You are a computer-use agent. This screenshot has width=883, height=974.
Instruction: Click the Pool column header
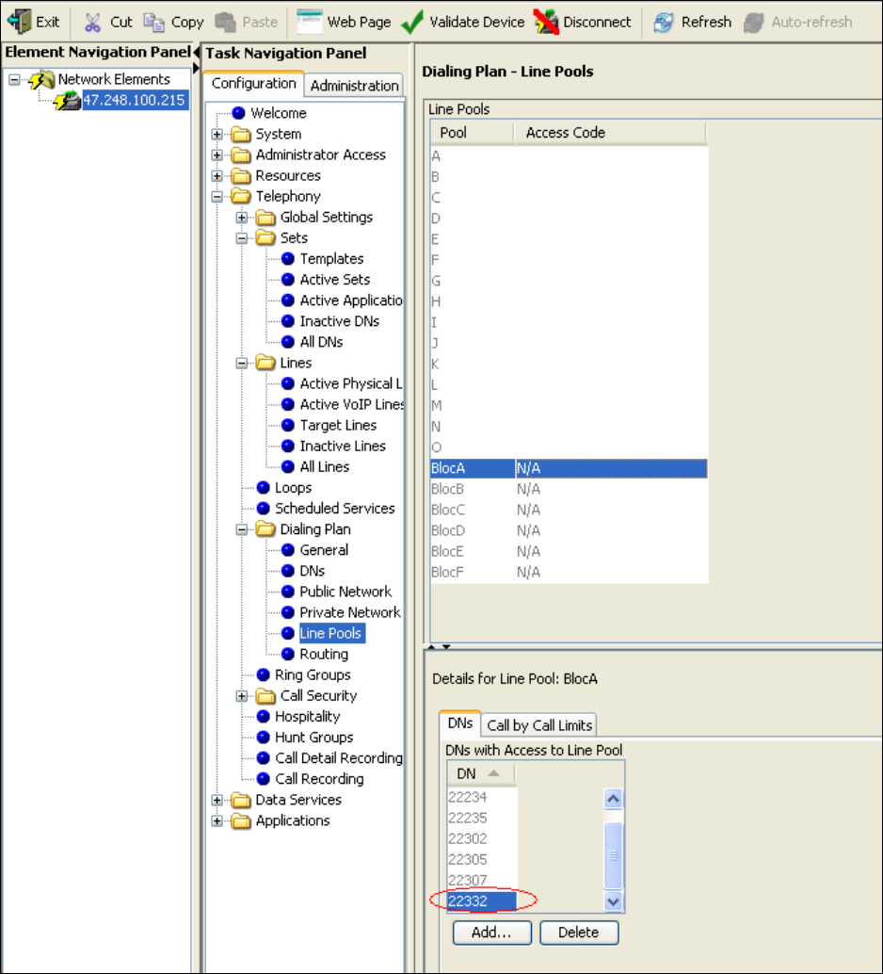pyautogui.click(x=473, y=132)
